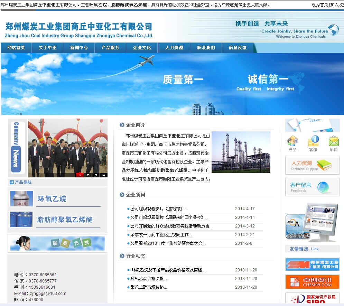The height and width of the screenshot is (306, 344).
Task: Show slide 1 of the news slideshow
Action: click(x=80, y=175)
